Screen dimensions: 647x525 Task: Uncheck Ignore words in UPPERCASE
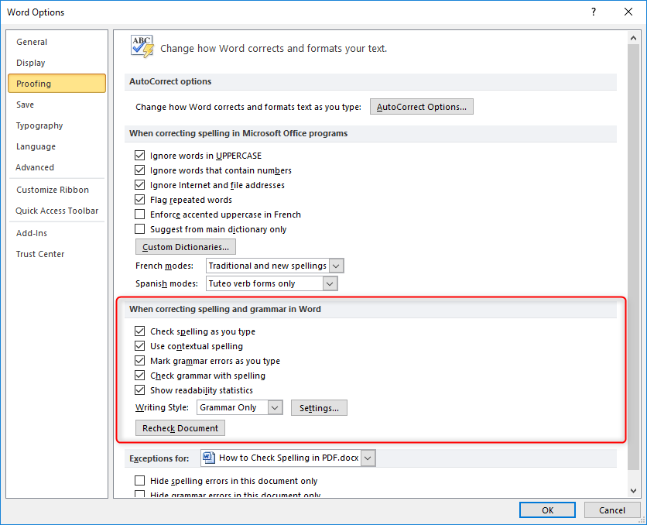tap(140, 156)
